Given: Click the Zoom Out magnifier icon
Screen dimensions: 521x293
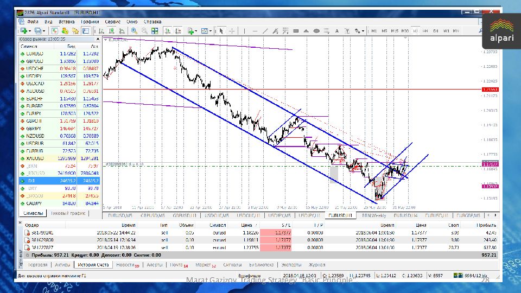Looking at the screenshot, I should [144, 31].
